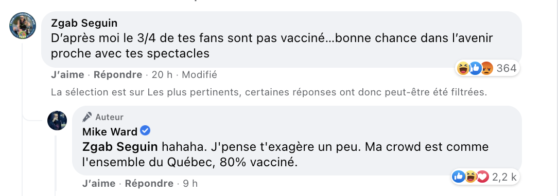The width and height of the screenshot is (558, 196).
Task: View edit history via Modifié
Action: [x=199, y=75]
